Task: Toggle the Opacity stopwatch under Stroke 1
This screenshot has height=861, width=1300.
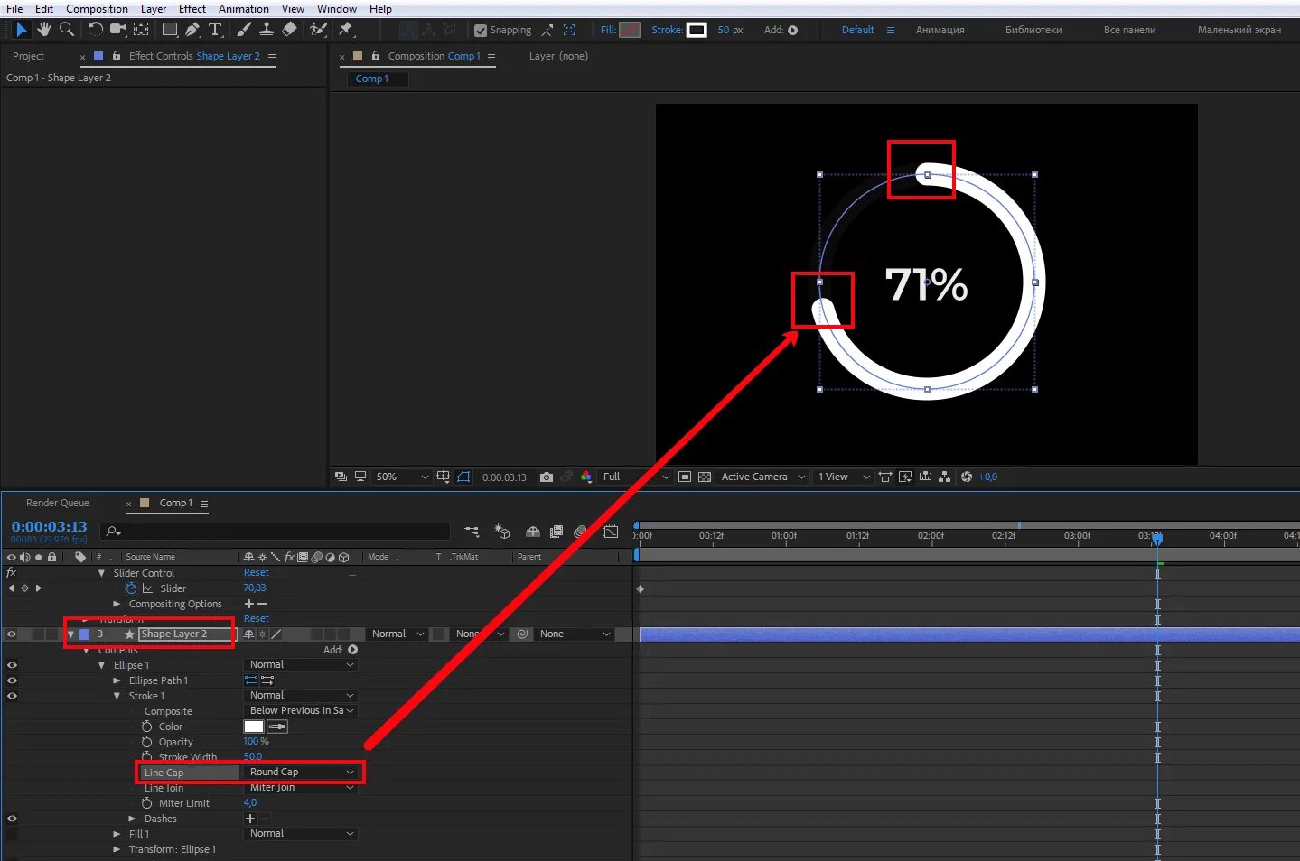Action: [146, 742]
